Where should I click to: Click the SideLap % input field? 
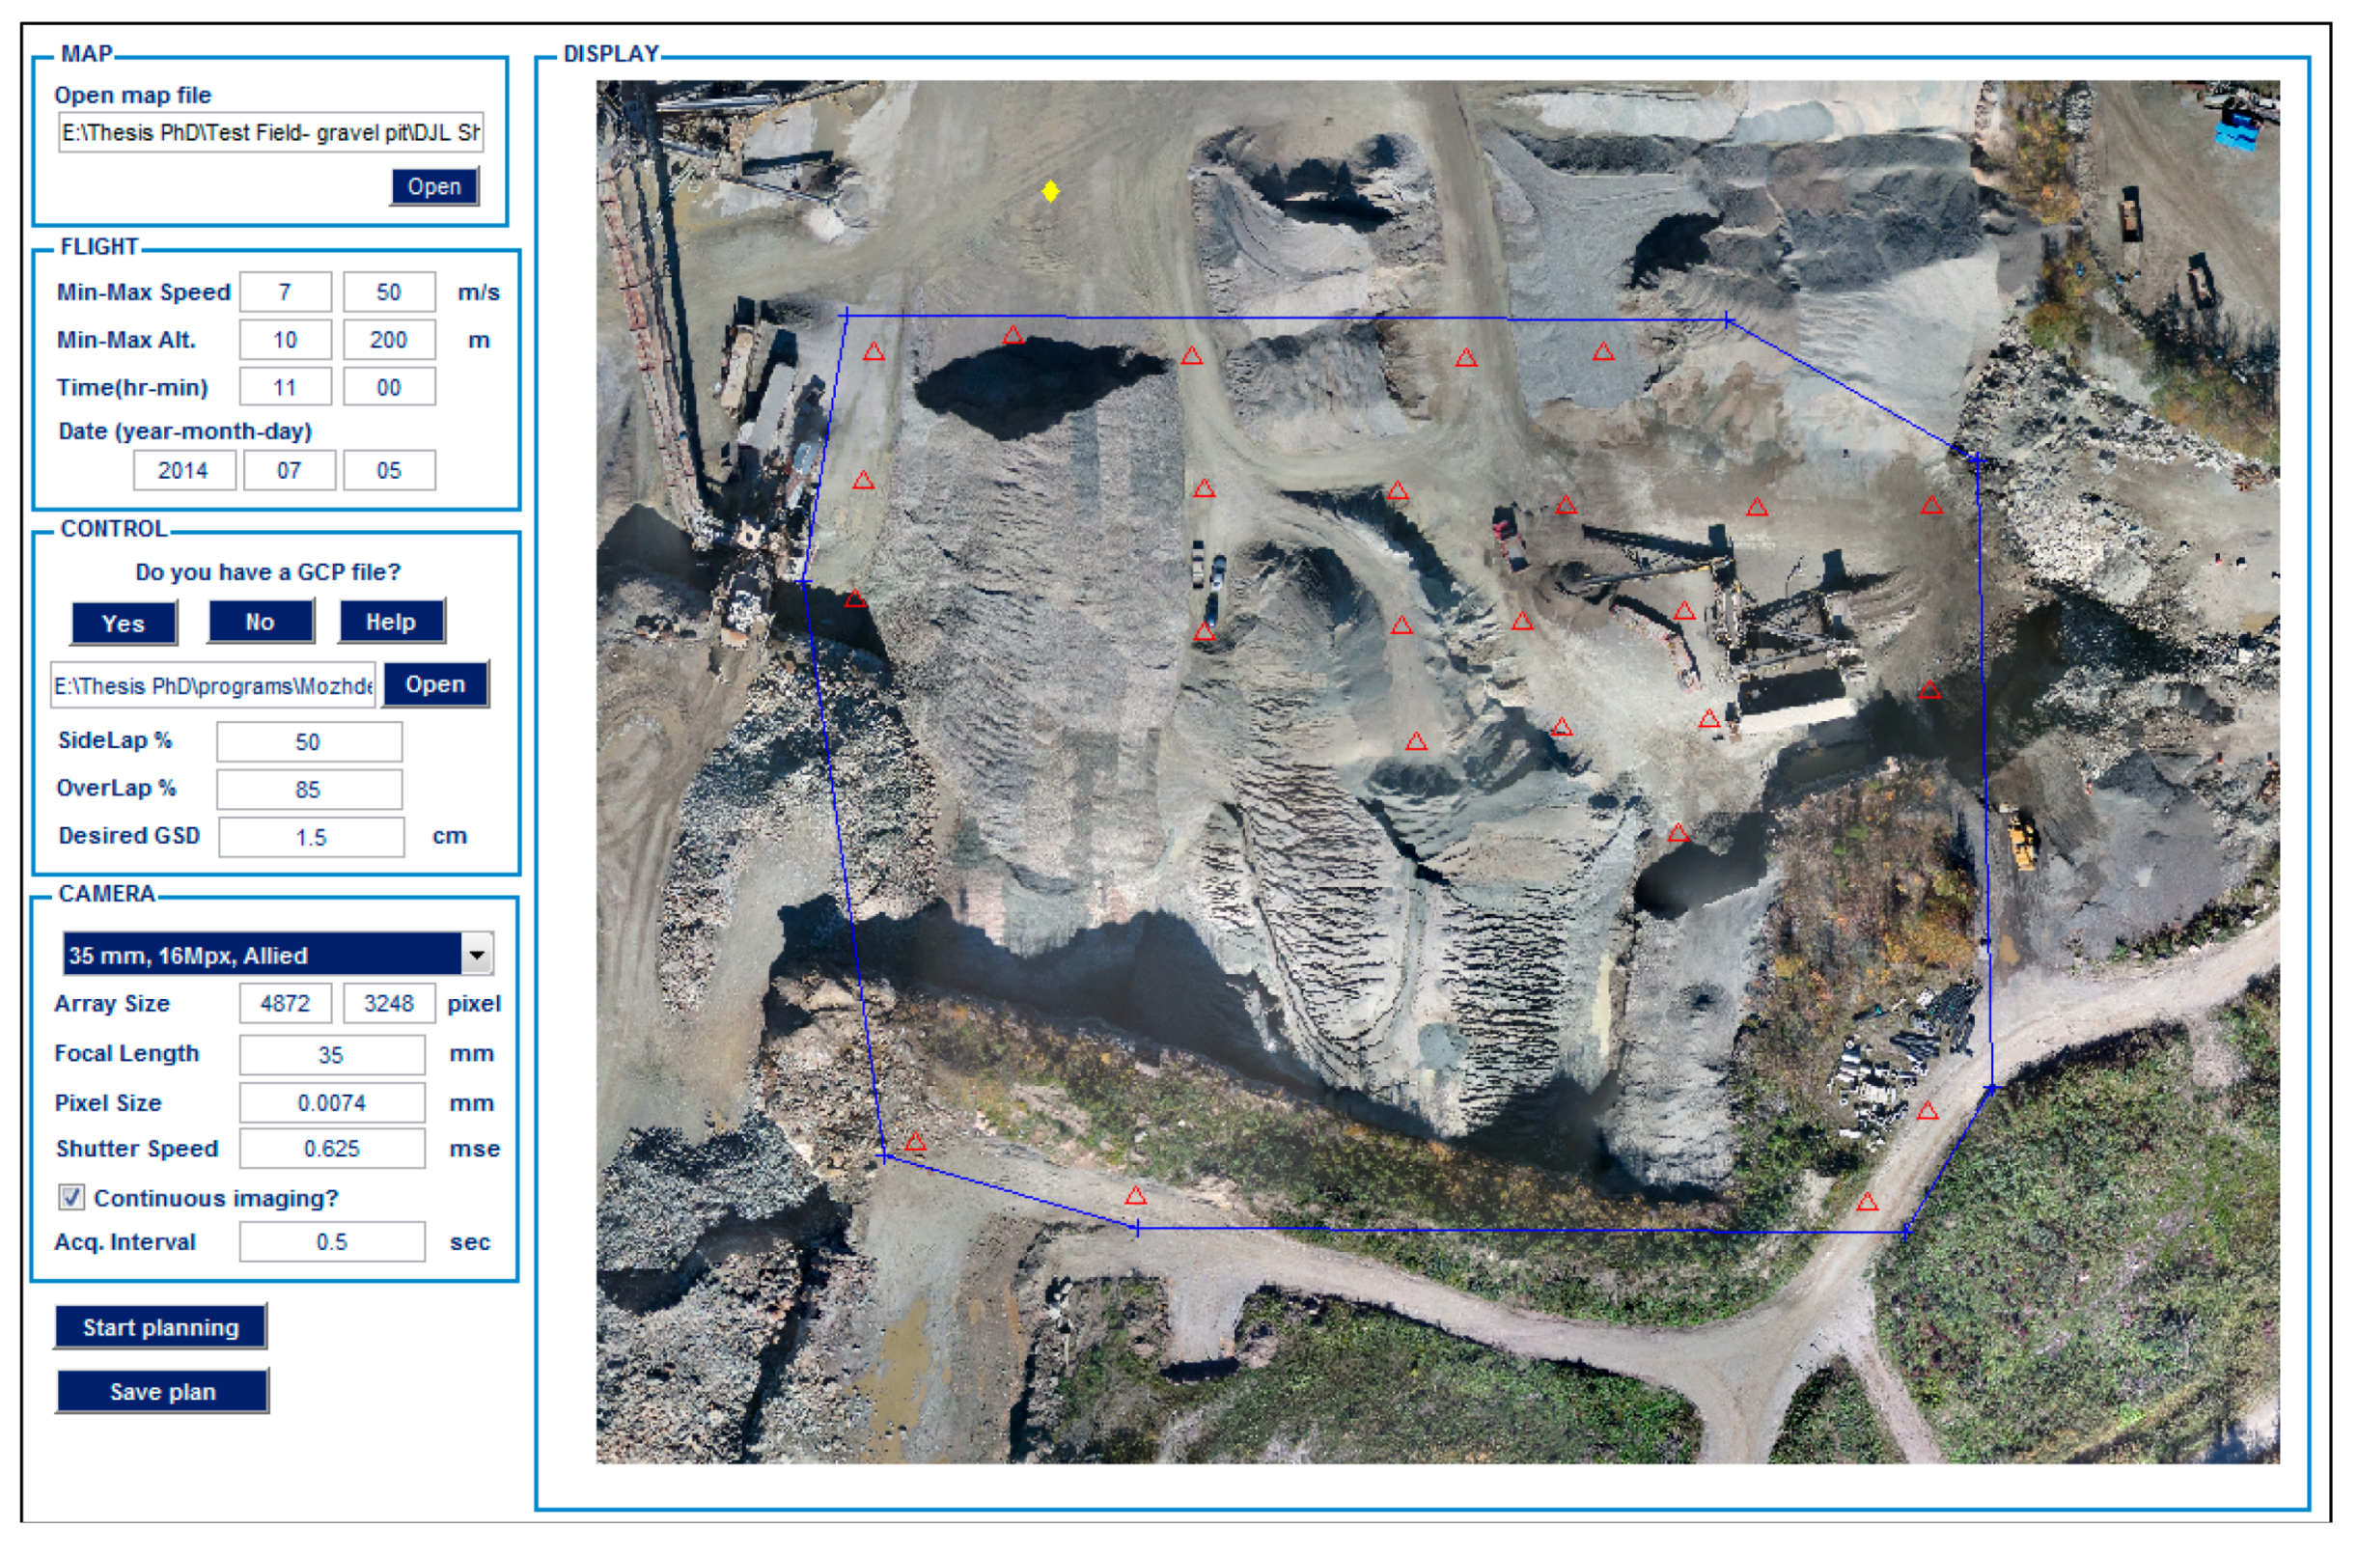point(309,742)
